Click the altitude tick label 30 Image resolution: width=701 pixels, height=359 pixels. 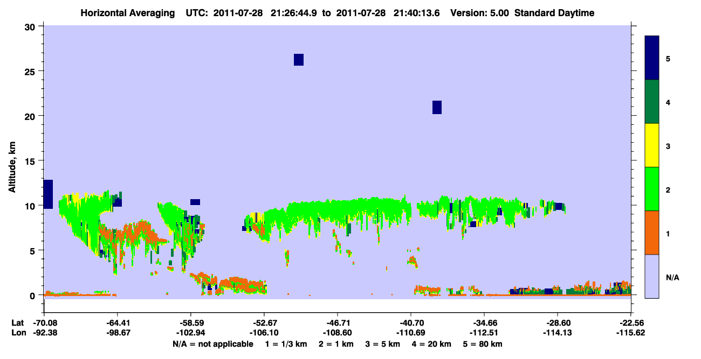[x=31, y=27]
